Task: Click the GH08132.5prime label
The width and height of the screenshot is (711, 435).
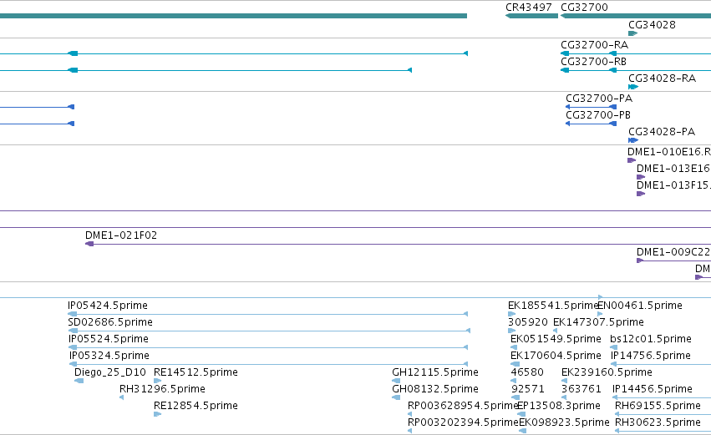Action: point(435,389)
